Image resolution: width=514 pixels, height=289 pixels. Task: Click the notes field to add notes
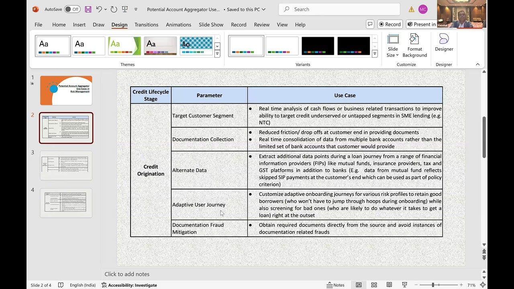tap(290, 274)
